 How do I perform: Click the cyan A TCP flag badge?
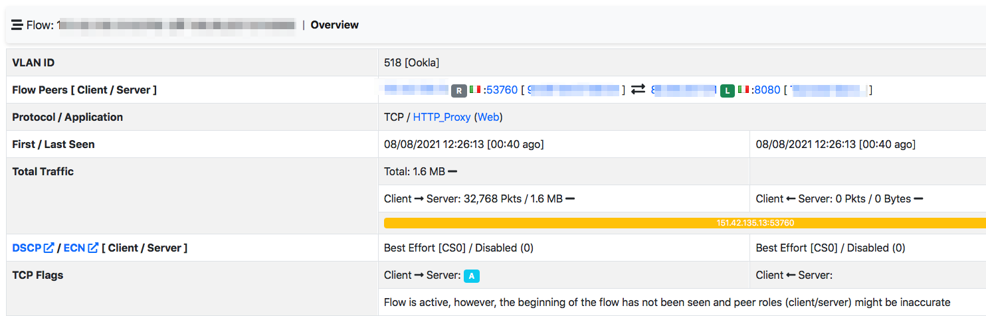472,276
